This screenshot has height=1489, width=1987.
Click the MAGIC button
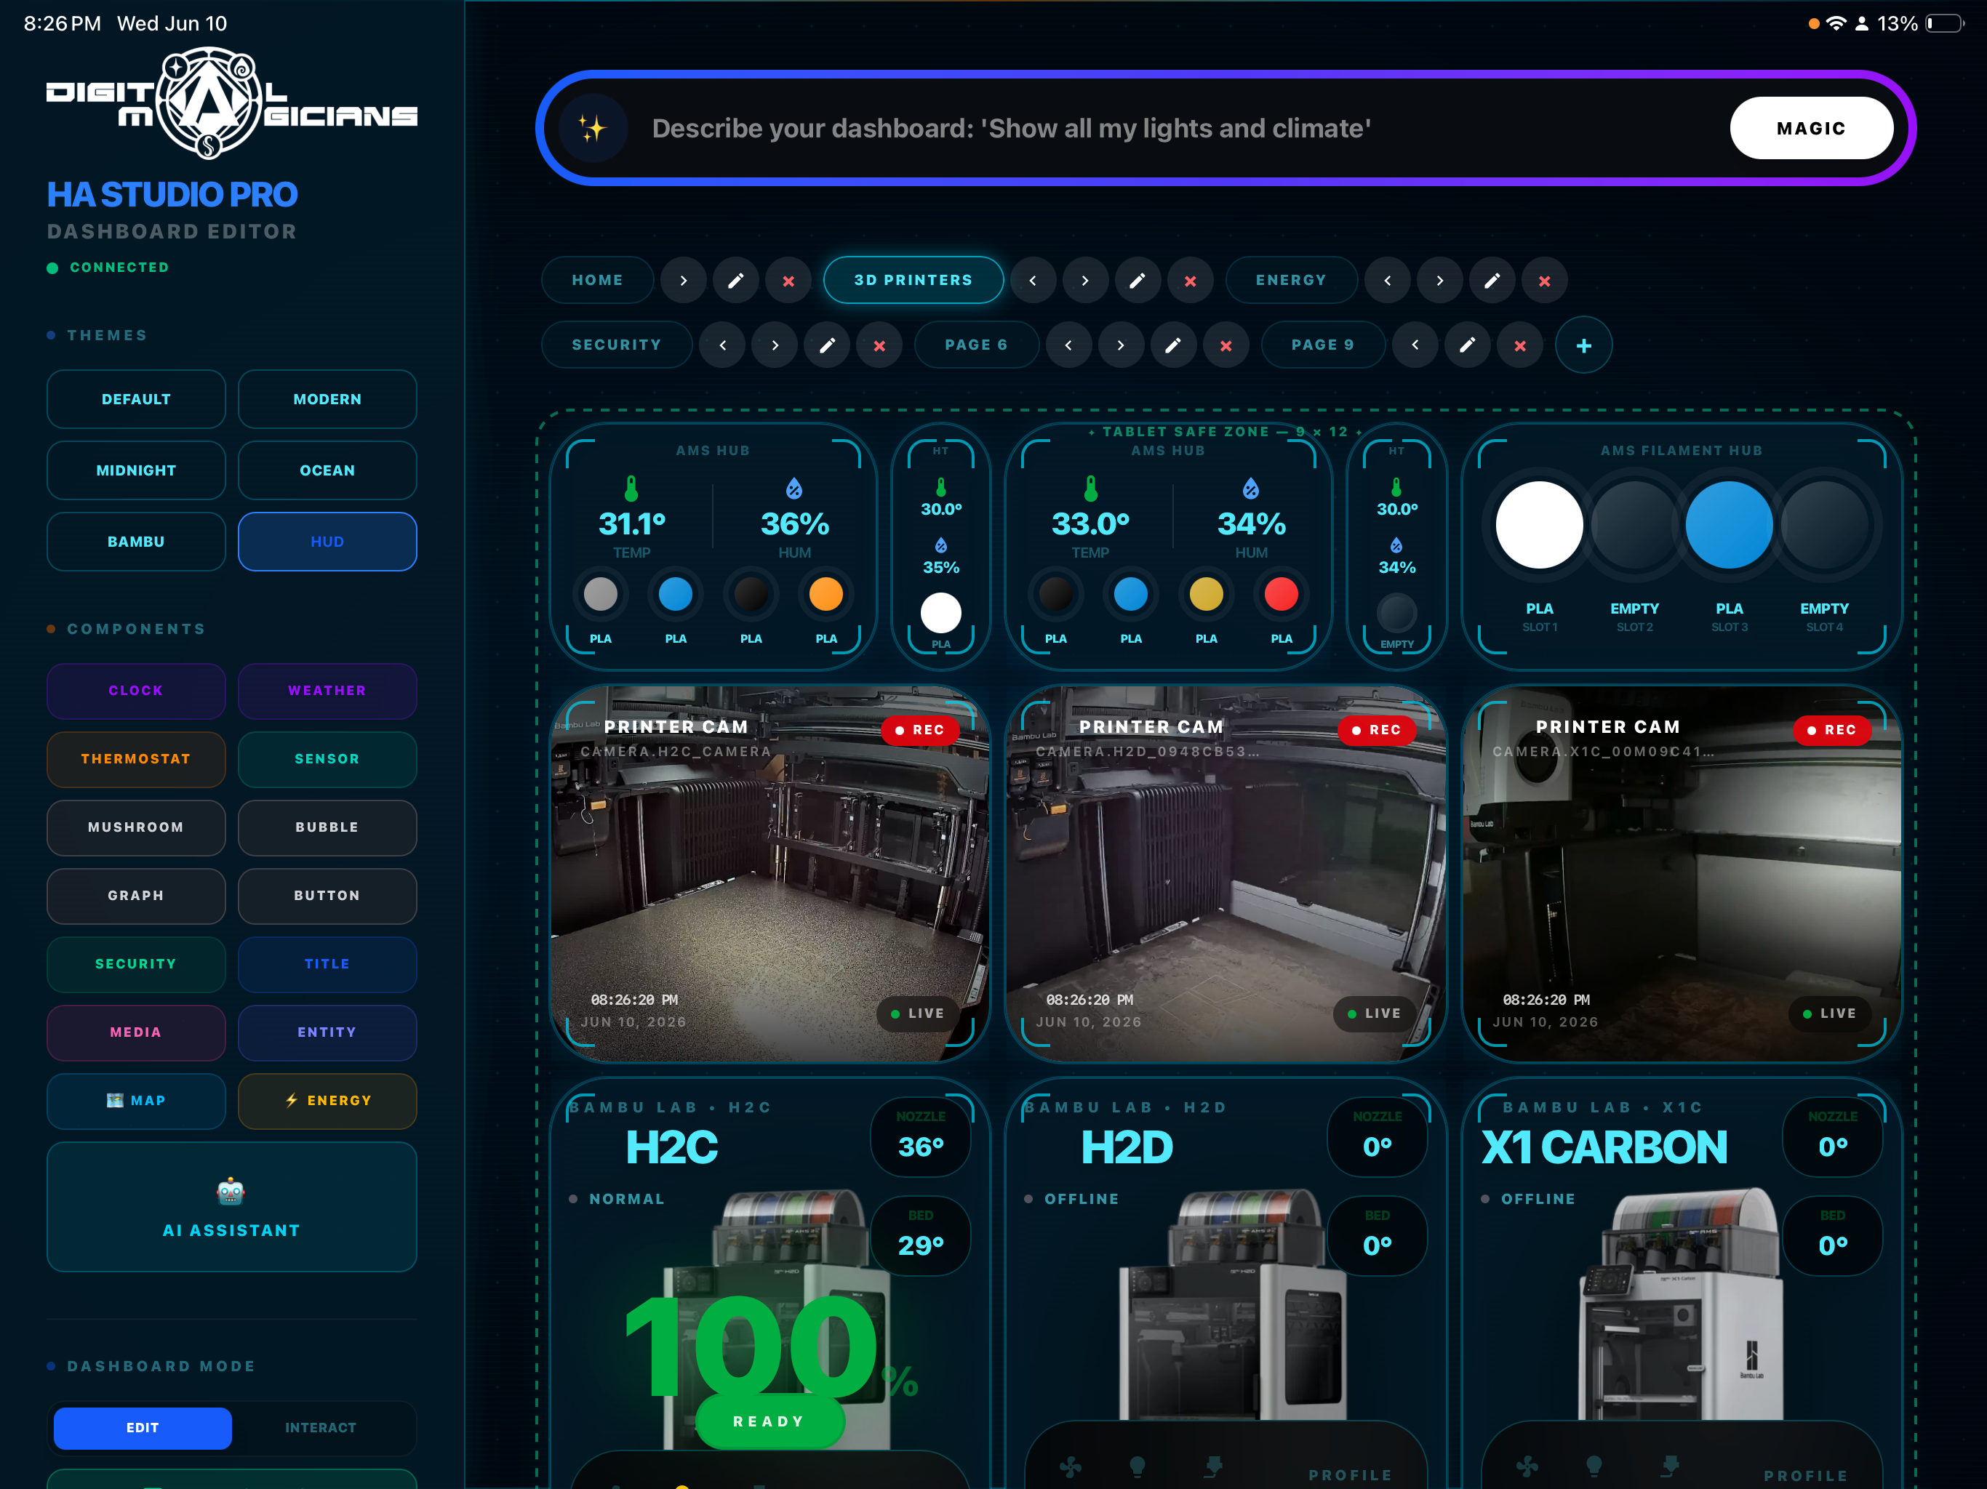pos(1812,129)
